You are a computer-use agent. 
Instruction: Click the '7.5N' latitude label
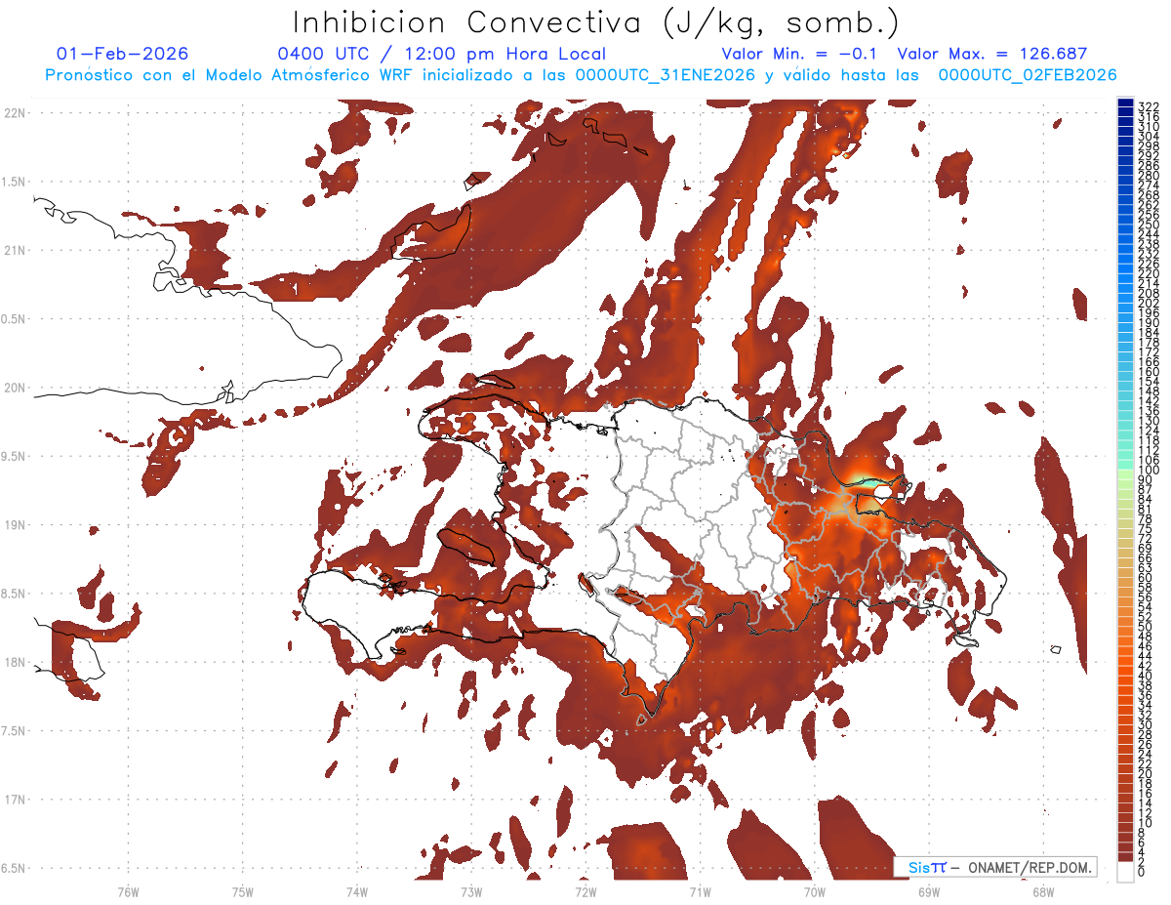click(15, 730)
